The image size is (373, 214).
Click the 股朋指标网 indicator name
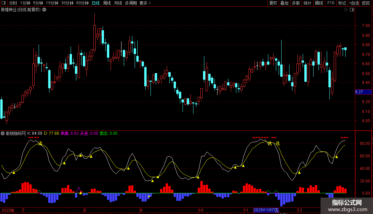16,133
